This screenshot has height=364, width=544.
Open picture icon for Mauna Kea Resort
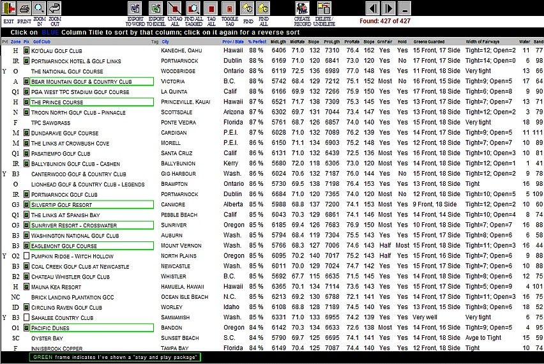click(x=26, y=287)
